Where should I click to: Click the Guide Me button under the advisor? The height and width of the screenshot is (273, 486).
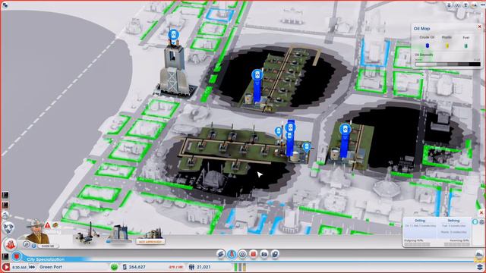click(x=48, y=246)
